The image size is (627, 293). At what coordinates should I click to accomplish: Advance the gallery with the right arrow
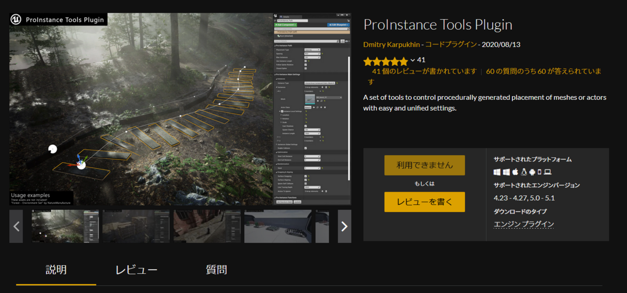pyautogui.click(x=344, y=226)
